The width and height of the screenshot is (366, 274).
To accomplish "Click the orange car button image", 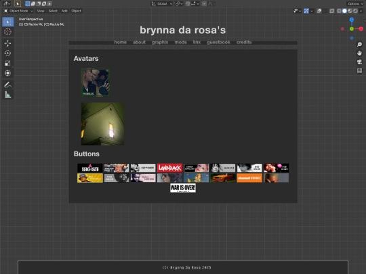I will coord(223,178).
